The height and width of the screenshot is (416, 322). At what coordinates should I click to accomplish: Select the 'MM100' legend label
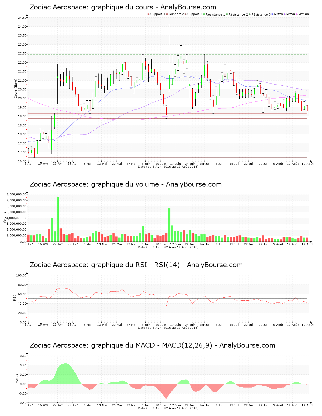coord(303,14)
